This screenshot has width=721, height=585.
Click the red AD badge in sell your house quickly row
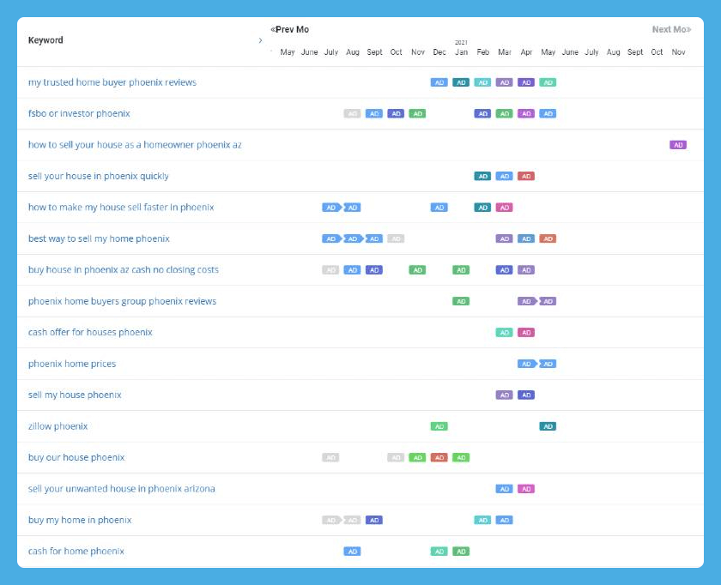[526, 177]
